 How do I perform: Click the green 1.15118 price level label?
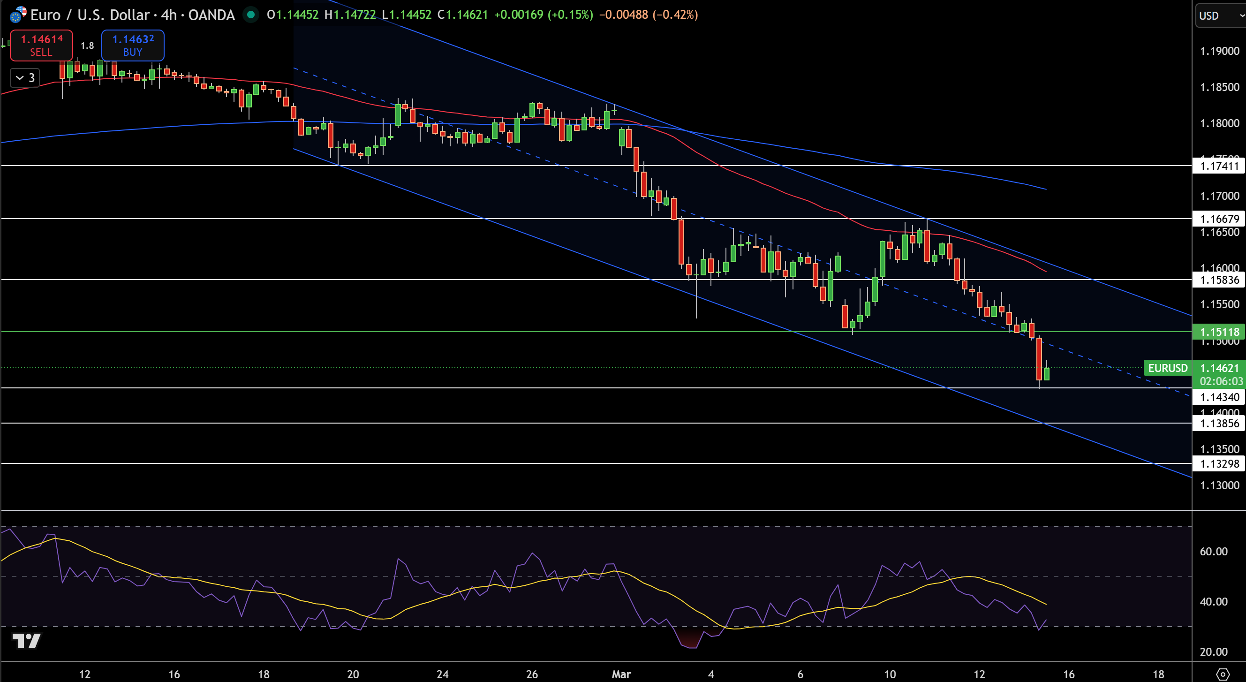coord(1219,332)
